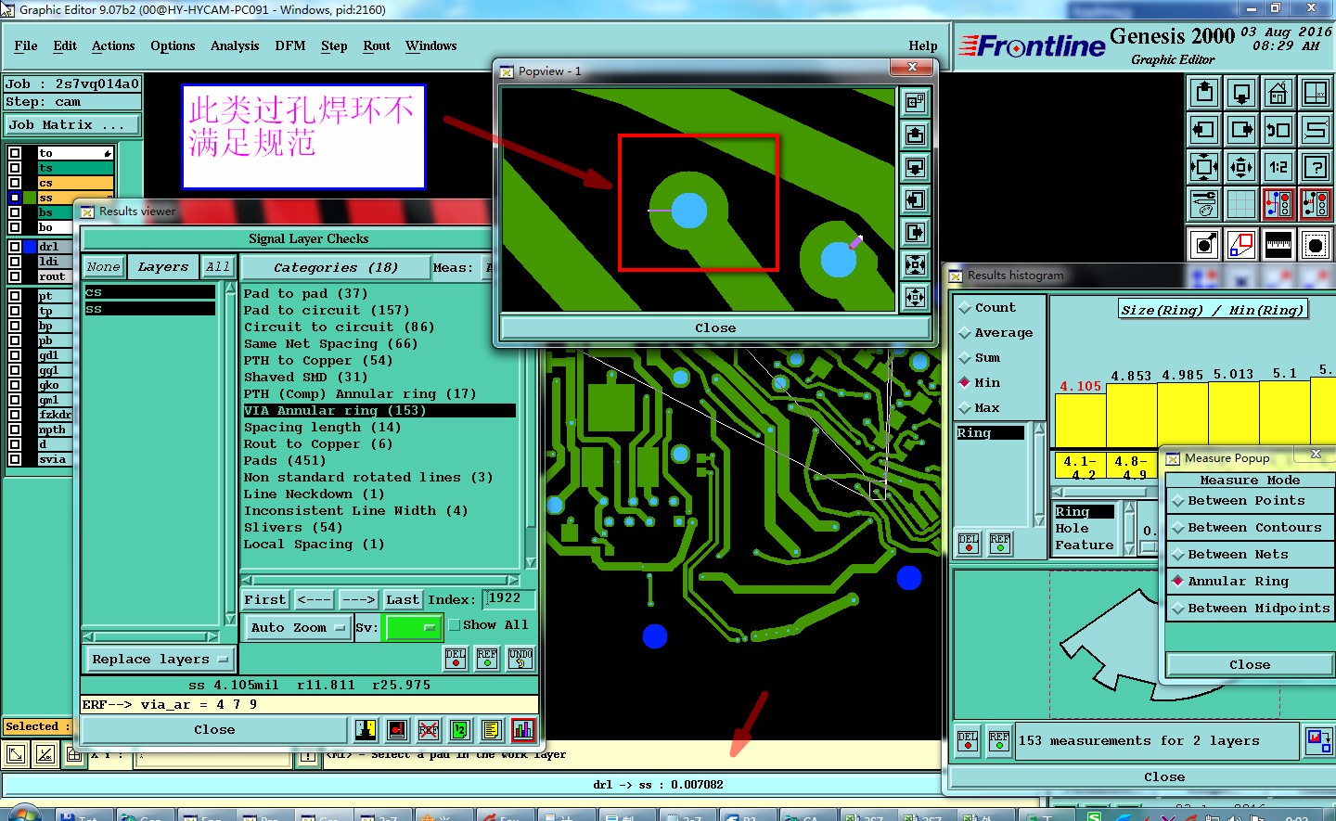
Task: Click the 1:2 zoom scale icon
Action: tap(1278, 167)
